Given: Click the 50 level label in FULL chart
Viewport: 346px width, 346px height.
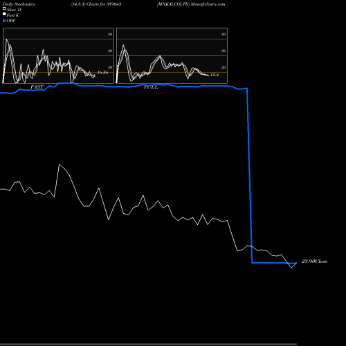Looking at the screenshot, I should [x=224, y=51].
